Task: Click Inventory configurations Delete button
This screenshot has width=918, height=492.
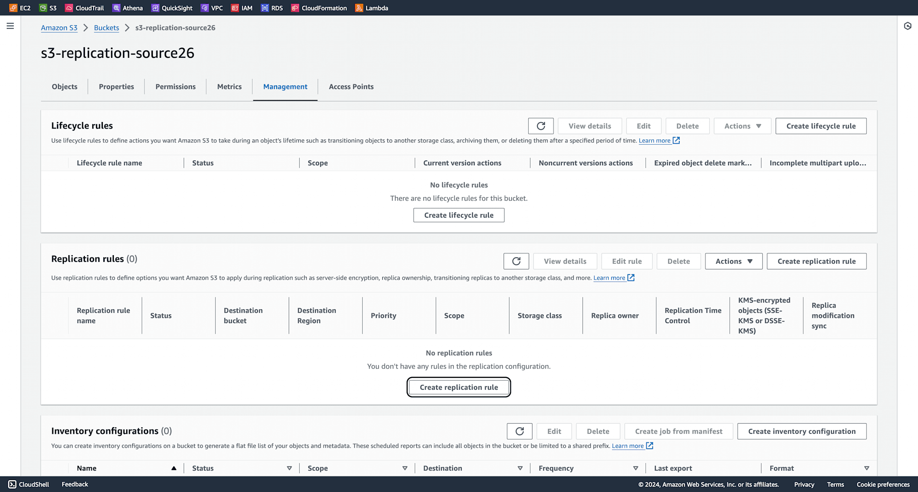Action: pyautogui.click(x=598, y=431)
